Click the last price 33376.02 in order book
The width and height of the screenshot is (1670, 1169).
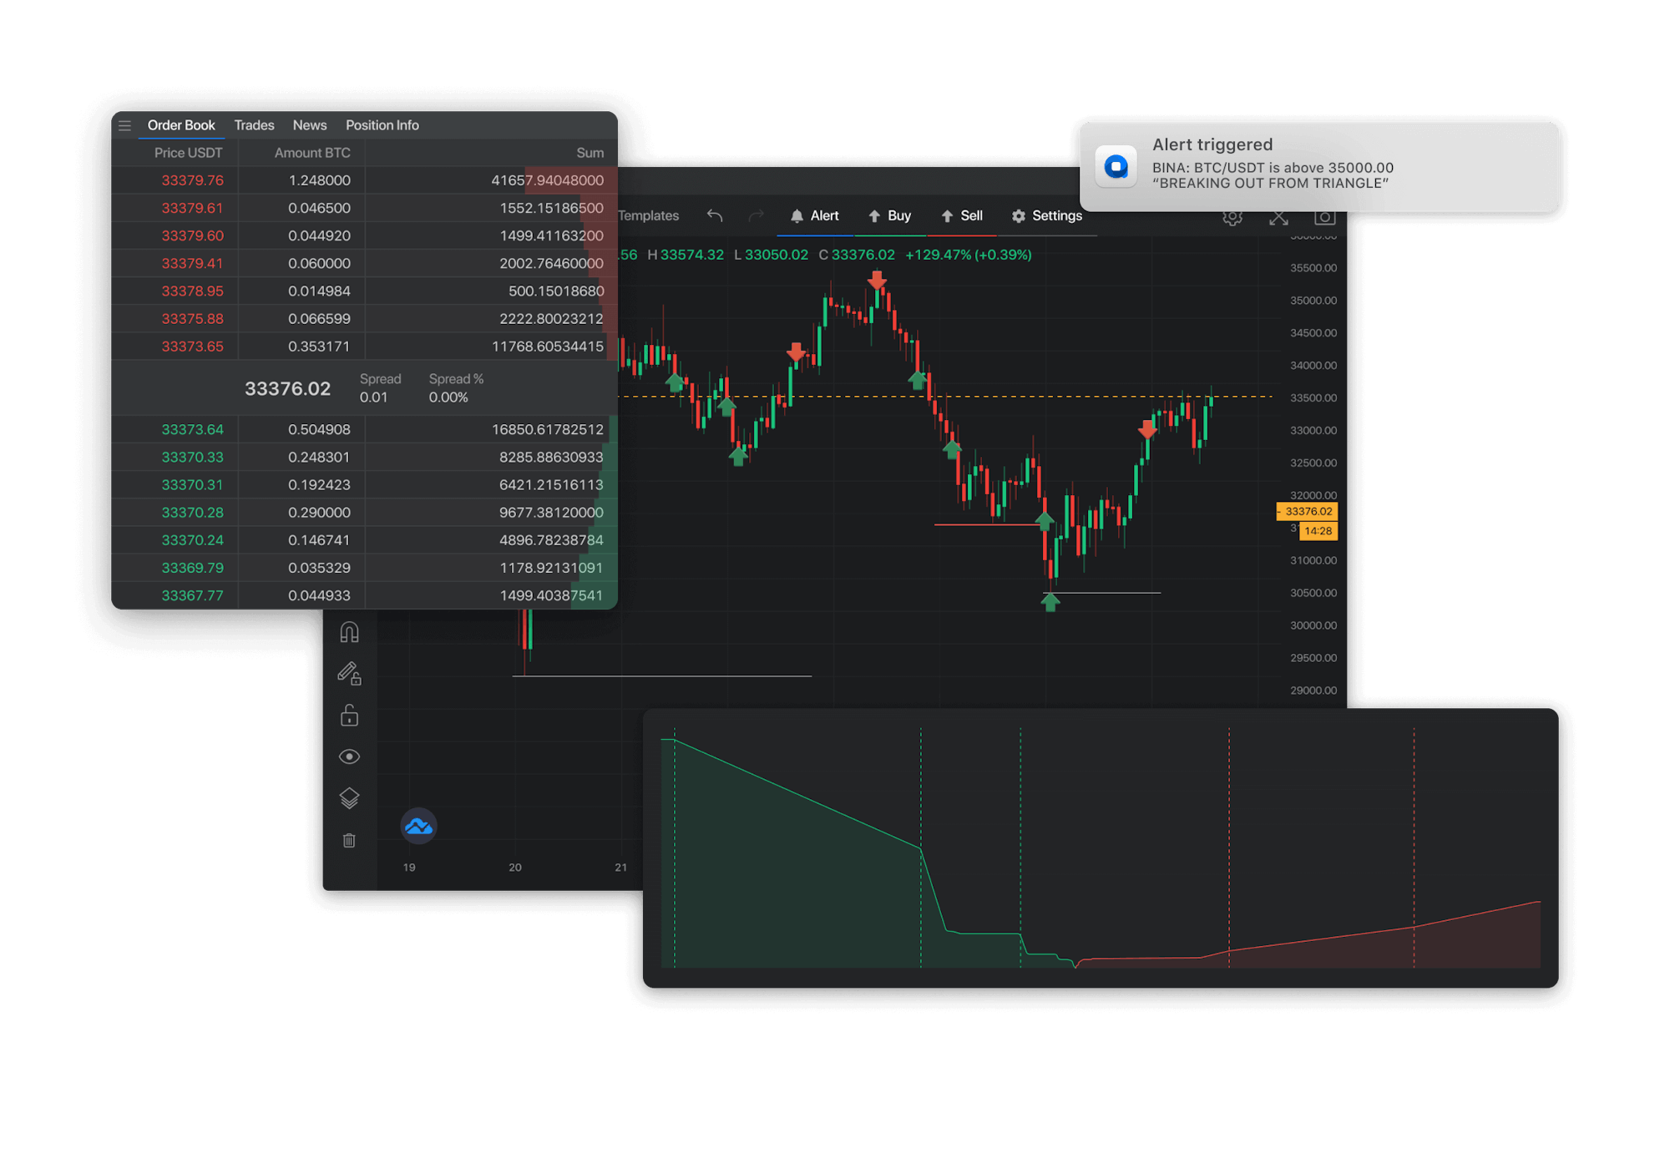point(287,388)
